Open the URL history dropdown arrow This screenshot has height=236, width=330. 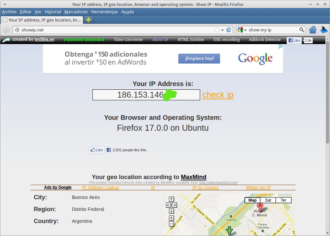[x=222, y=30]
